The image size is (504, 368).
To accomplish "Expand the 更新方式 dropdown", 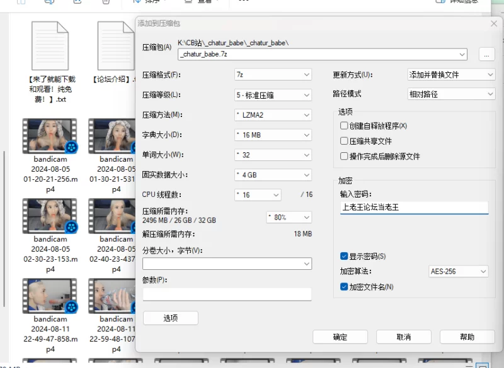I will tap(450, 75).
